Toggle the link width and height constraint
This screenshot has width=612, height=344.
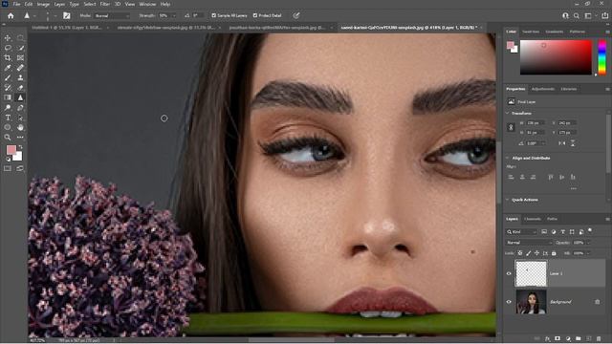(x=511, y=127)
